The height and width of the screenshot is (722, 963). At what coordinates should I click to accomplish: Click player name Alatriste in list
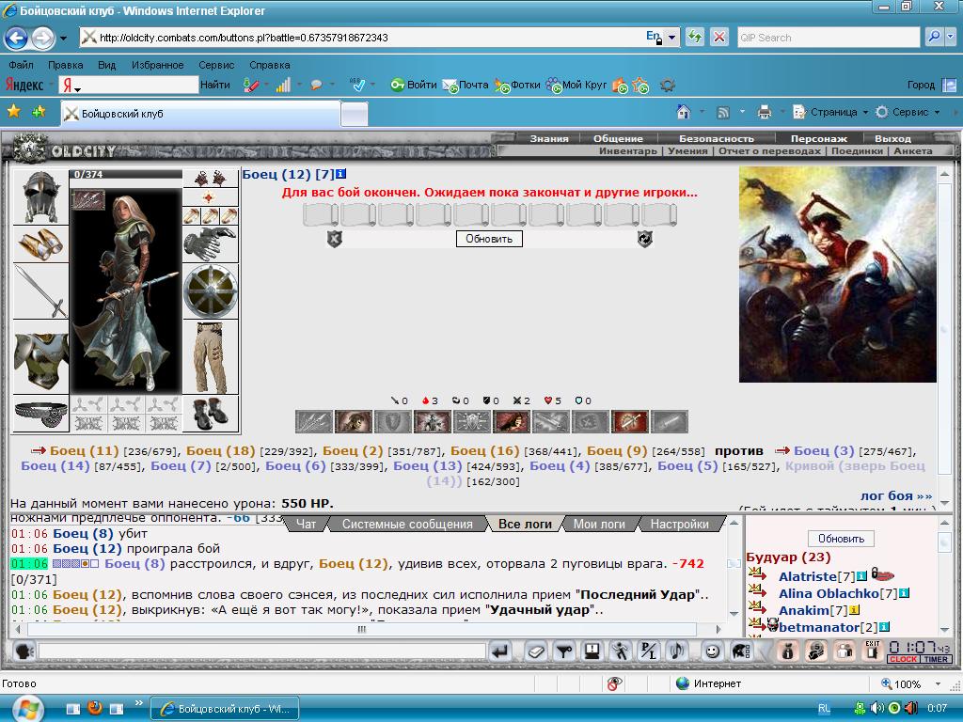pyautogui.click(x=808, y=576)
